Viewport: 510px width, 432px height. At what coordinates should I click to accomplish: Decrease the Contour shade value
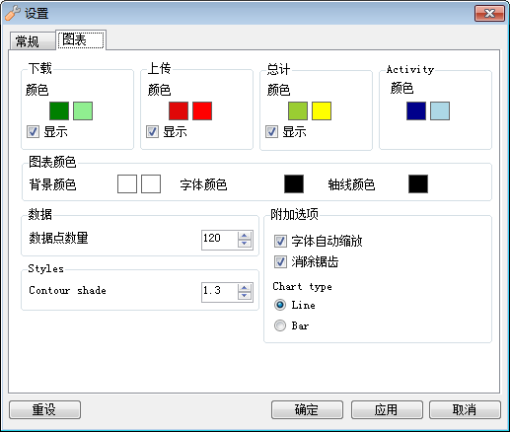click(x=245, y=296)
